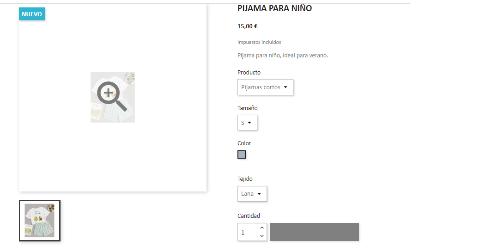This screenshot has width=504, height=247.
Task: Open the Tejido dropdown showing Lana
Action: pos(252,194)
